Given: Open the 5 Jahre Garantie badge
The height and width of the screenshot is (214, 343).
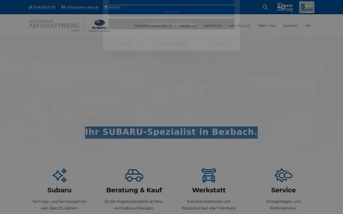Looking at the screenshot, I should (306, 7).
